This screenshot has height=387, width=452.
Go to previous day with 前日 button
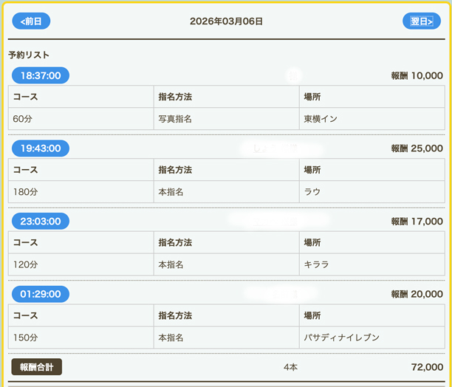(x=31, y=21)
